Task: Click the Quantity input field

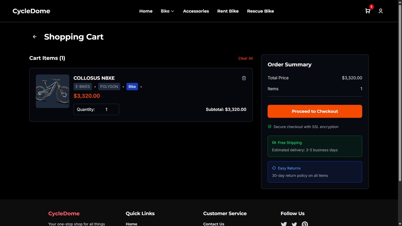Action: coord(106,110)
